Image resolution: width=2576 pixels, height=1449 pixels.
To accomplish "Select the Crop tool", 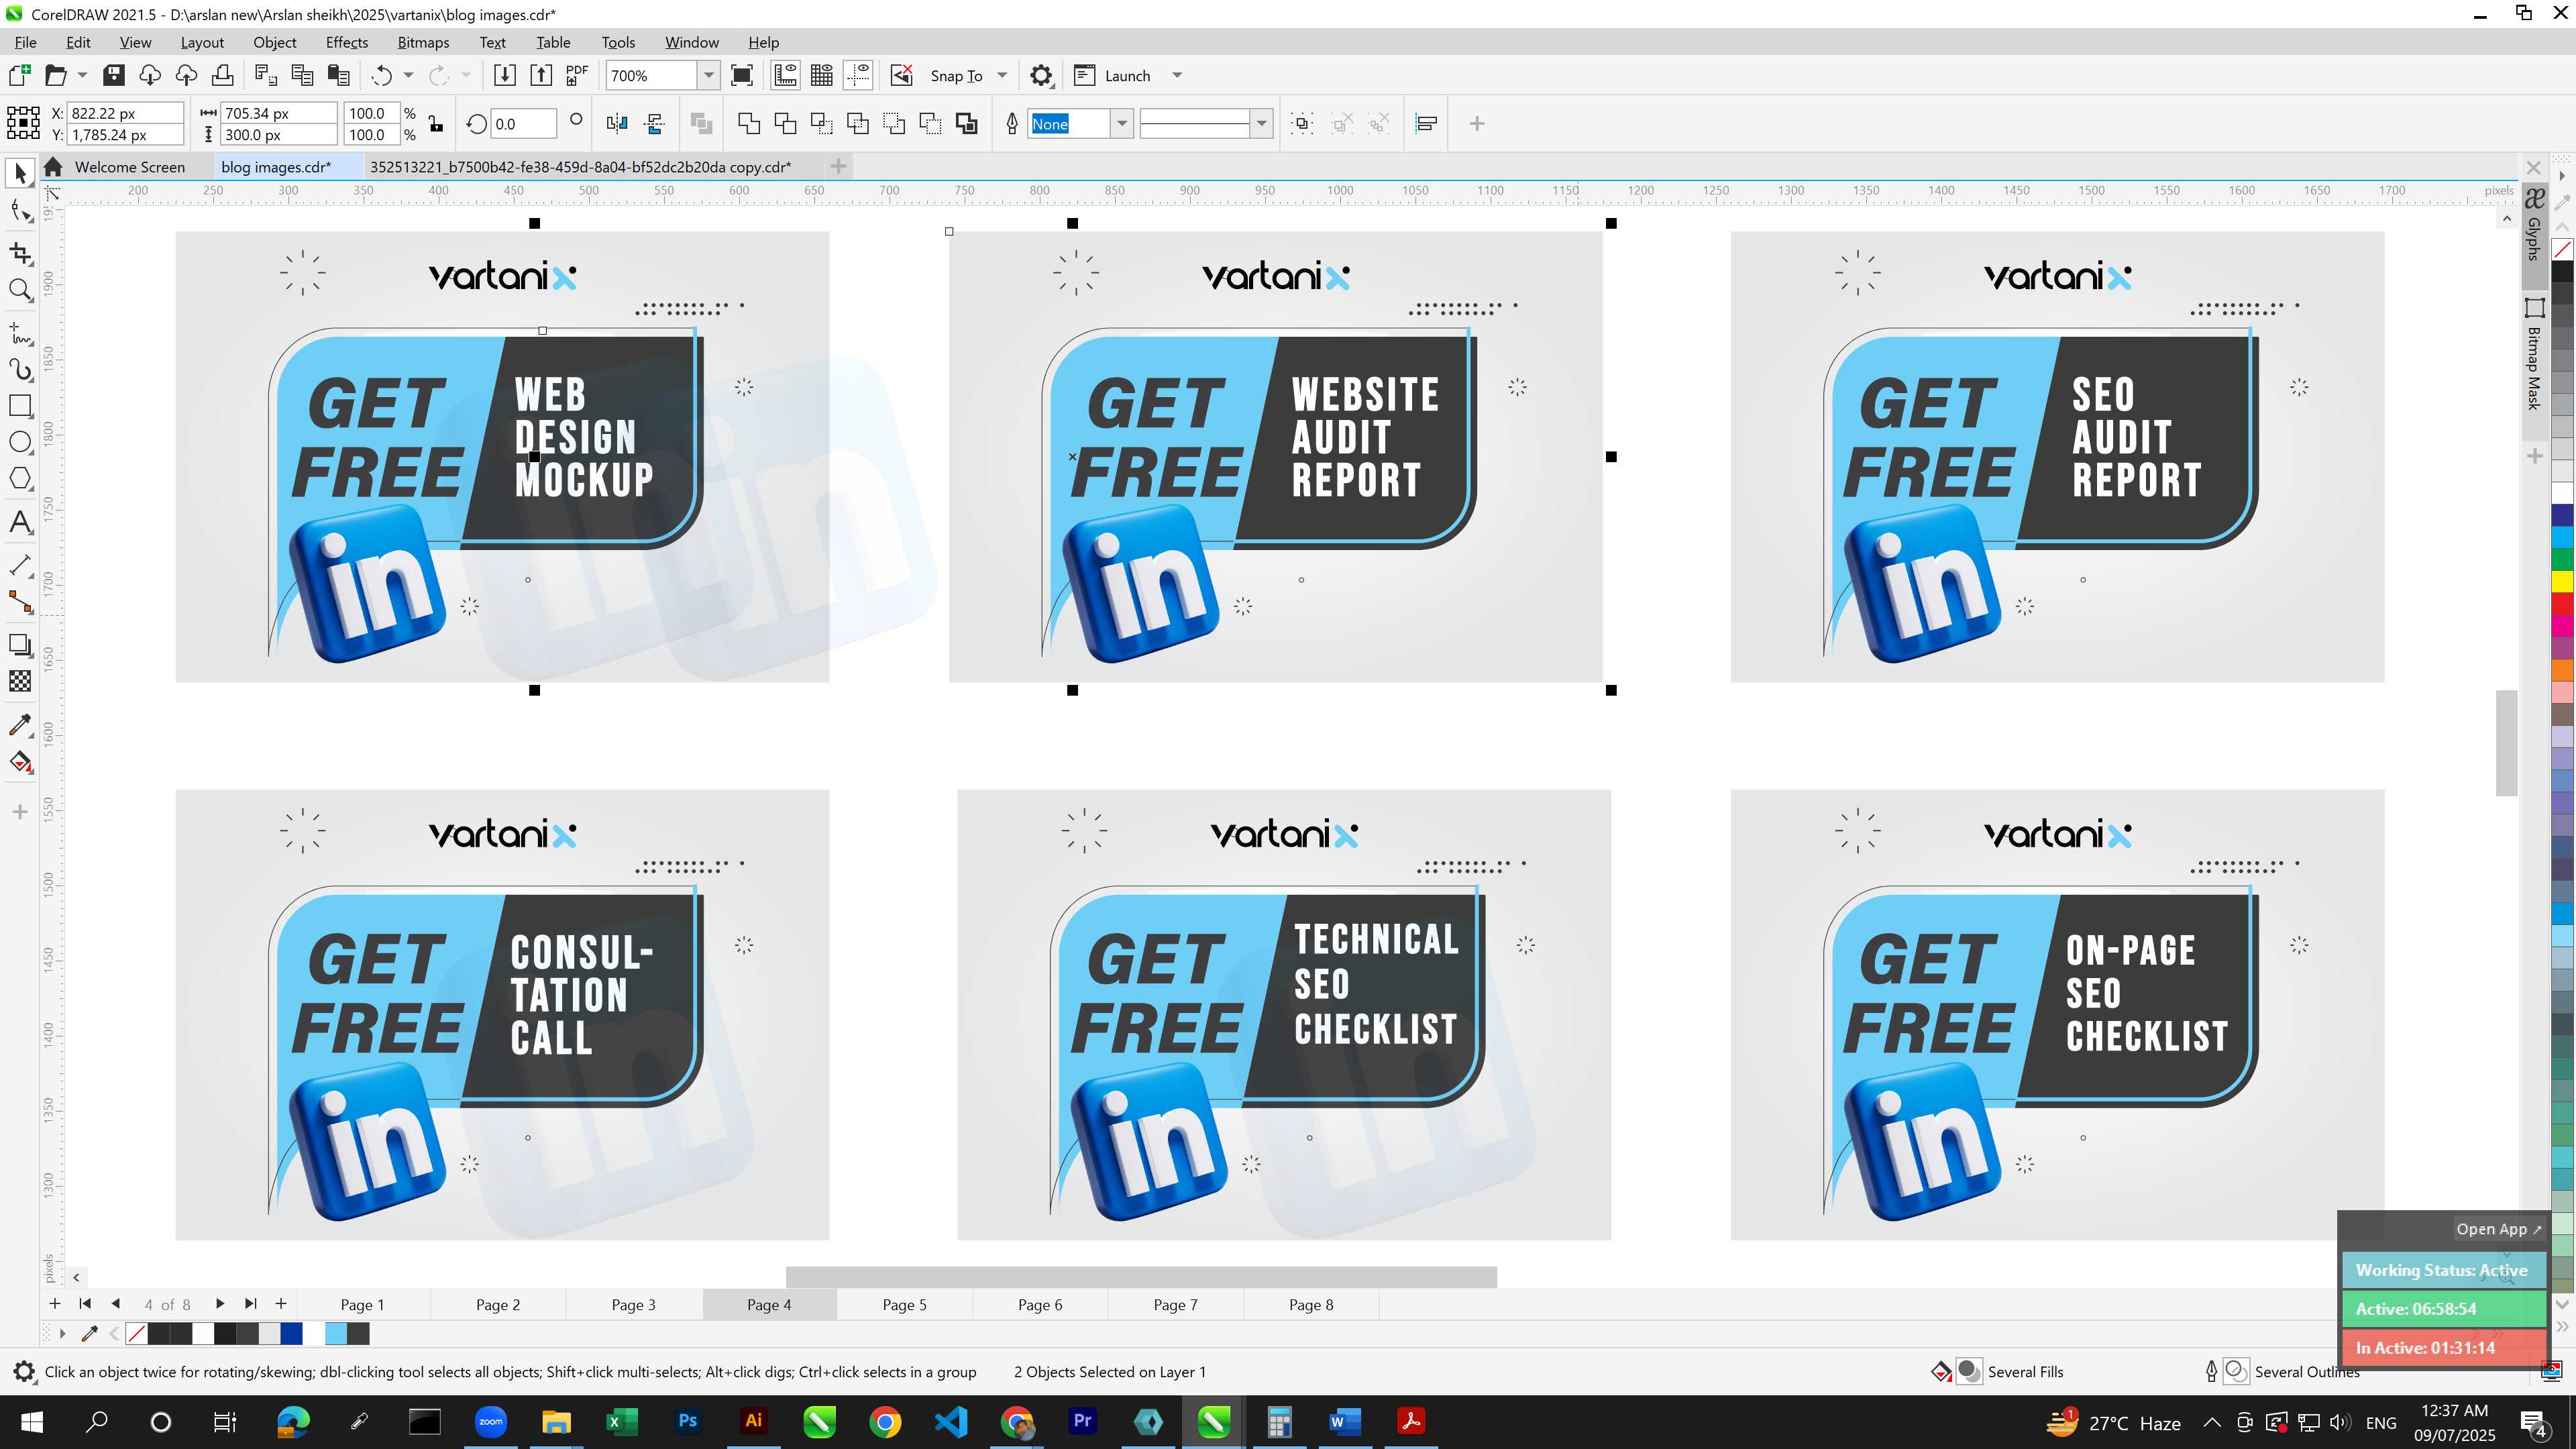I will 20,254.
